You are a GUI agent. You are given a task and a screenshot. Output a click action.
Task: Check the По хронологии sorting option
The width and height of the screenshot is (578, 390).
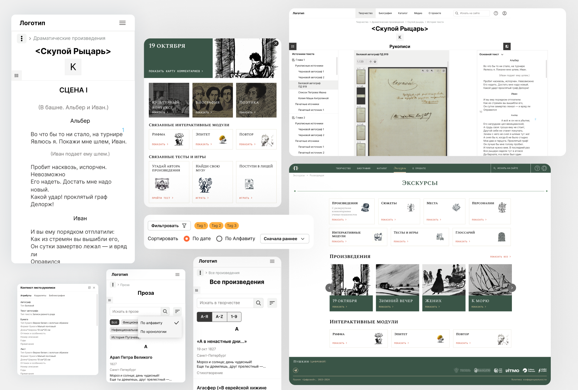click(154, 332)
